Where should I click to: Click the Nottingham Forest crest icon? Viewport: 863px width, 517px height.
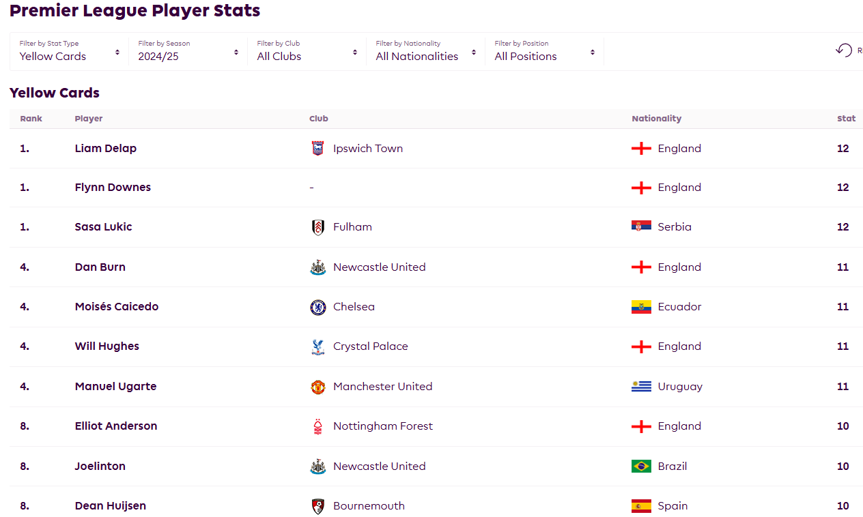317,426
